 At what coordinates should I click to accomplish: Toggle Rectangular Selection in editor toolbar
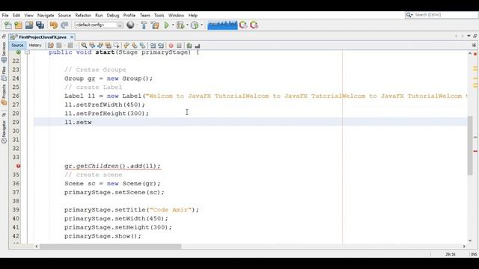(x=117, y=46)
